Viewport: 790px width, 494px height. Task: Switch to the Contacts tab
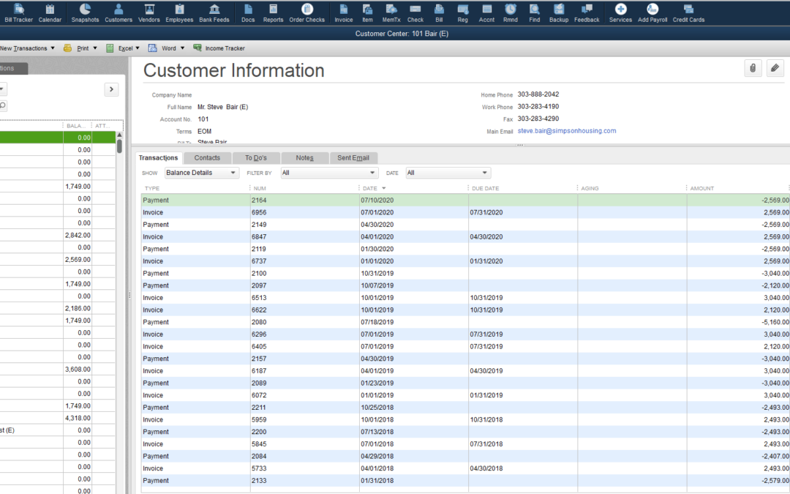pos(207,158)
